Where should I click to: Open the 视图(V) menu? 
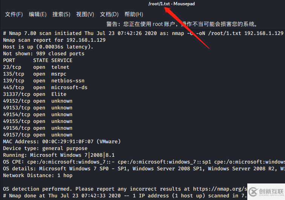[x=85, y=14]
